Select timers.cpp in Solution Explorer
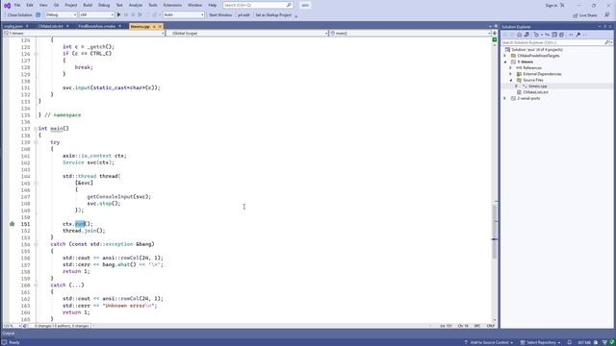Image resolution: width=616 pixels, height=346 pixels. (537, 86)
